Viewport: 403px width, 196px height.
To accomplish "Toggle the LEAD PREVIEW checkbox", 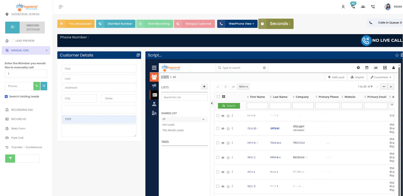I will [x=13, y=41].
